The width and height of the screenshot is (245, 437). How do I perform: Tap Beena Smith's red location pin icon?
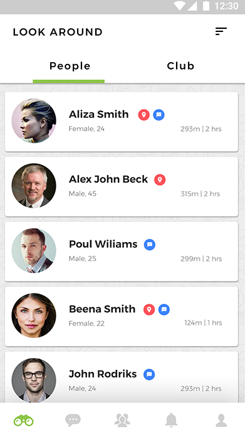click(149, 309)
